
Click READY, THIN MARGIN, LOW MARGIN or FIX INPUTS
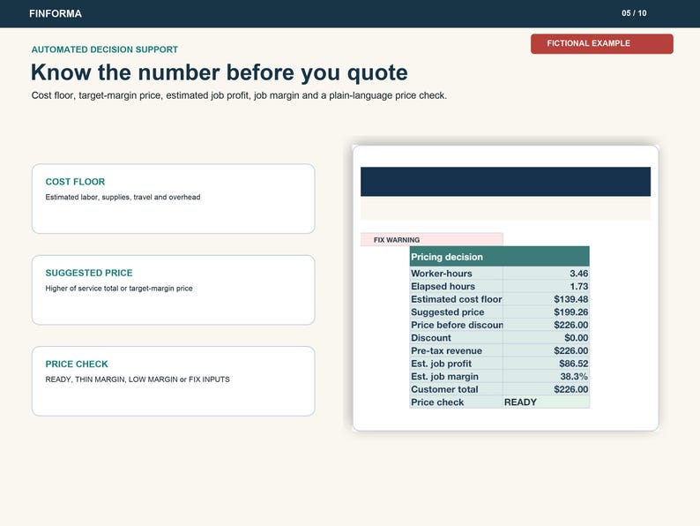138,379
